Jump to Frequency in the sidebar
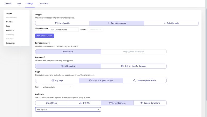 [11, 43]
